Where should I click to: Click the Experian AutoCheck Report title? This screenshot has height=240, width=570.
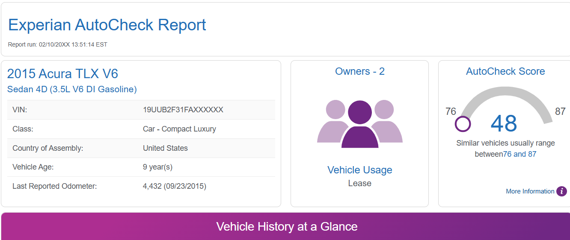[x=107, y=25]
